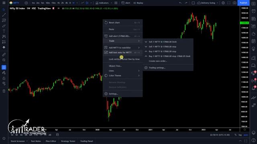
Task: Remove drawings with trash icon
Action: coord(4,91)
